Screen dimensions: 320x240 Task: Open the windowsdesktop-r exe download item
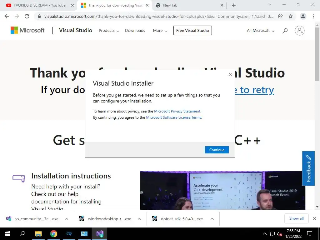coord(105,219)
